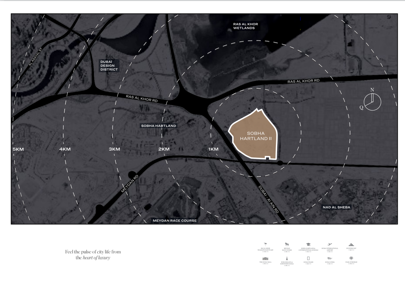The height and width of the screenshot is (287, 405).
Task: Click the Palm Jumeirah palm icon
Action: 351,258
